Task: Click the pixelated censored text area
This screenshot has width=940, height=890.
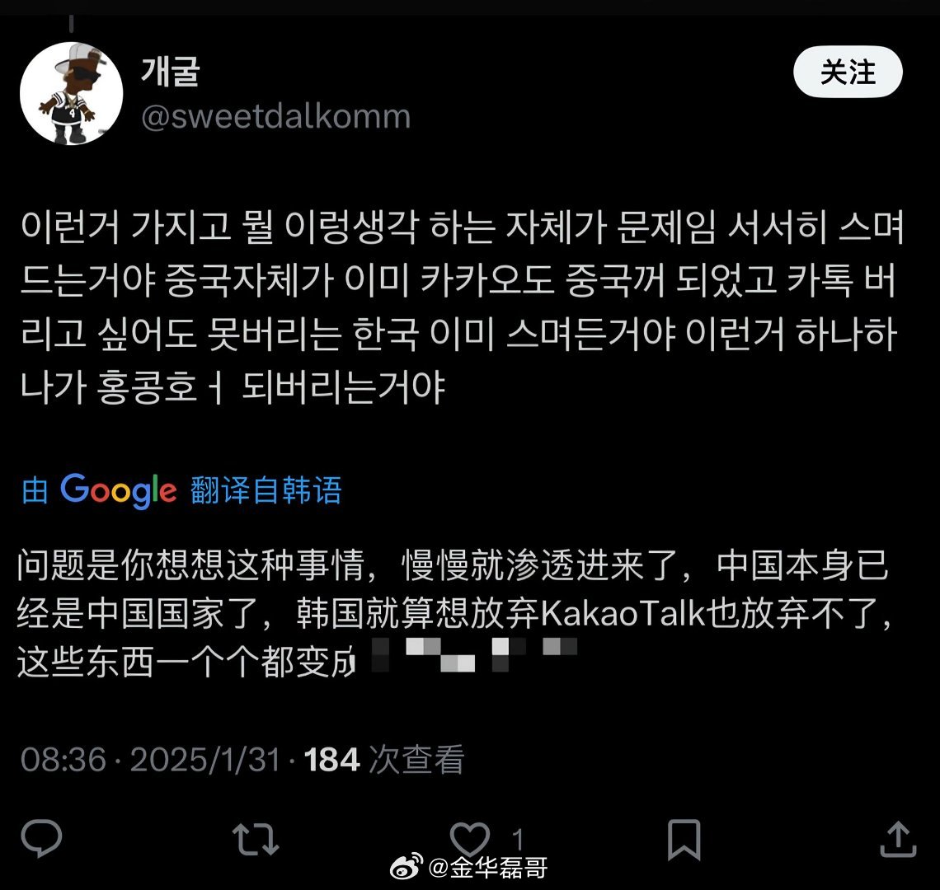Action: [x=475, y=654]
